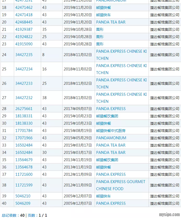Open registration number 42471418 link
This screenshot has height=218, width=181.
pos(24,15)
